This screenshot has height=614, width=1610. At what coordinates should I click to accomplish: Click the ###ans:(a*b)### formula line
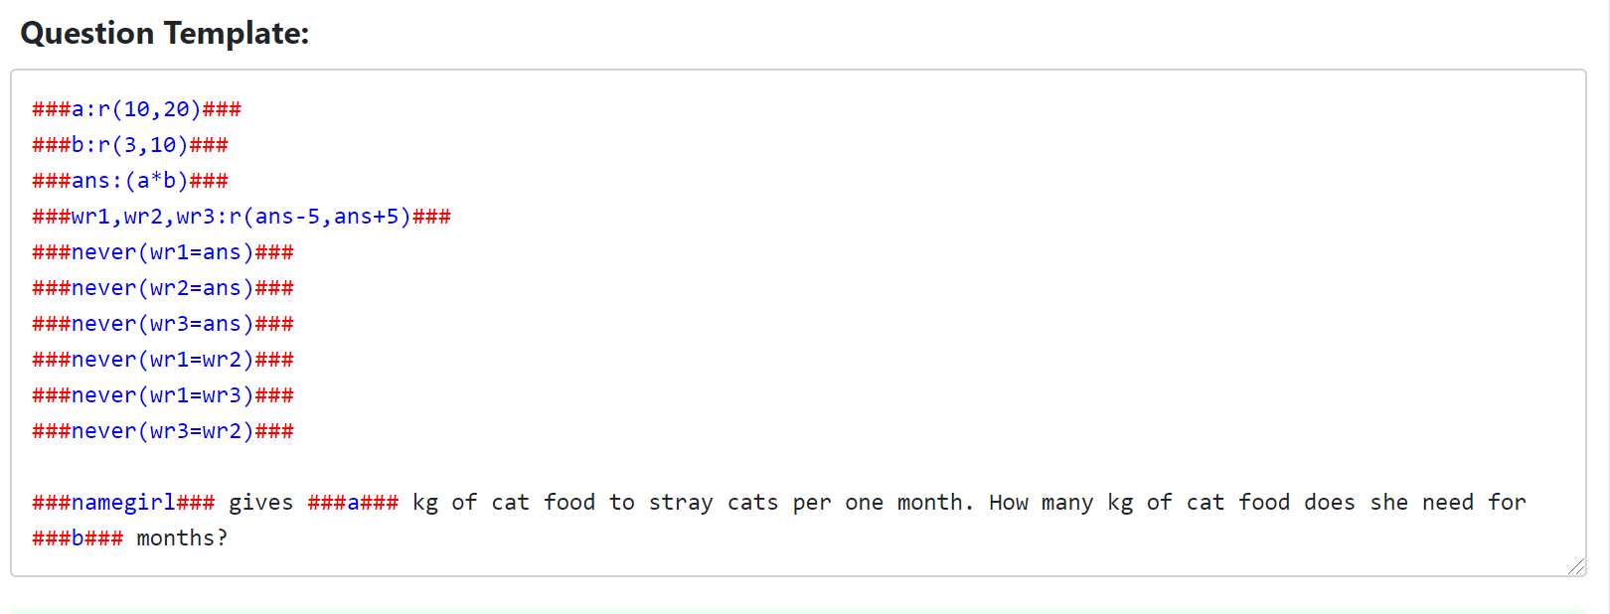130,181
